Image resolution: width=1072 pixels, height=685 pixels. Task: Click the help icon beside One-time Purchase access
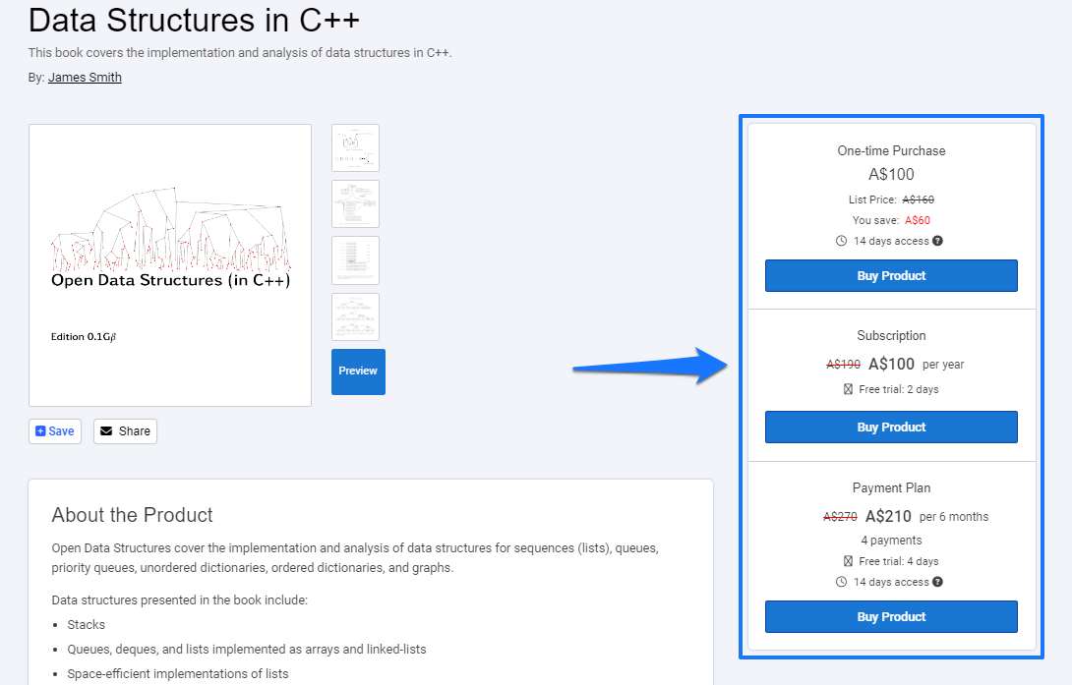click(x=937, y=241)
